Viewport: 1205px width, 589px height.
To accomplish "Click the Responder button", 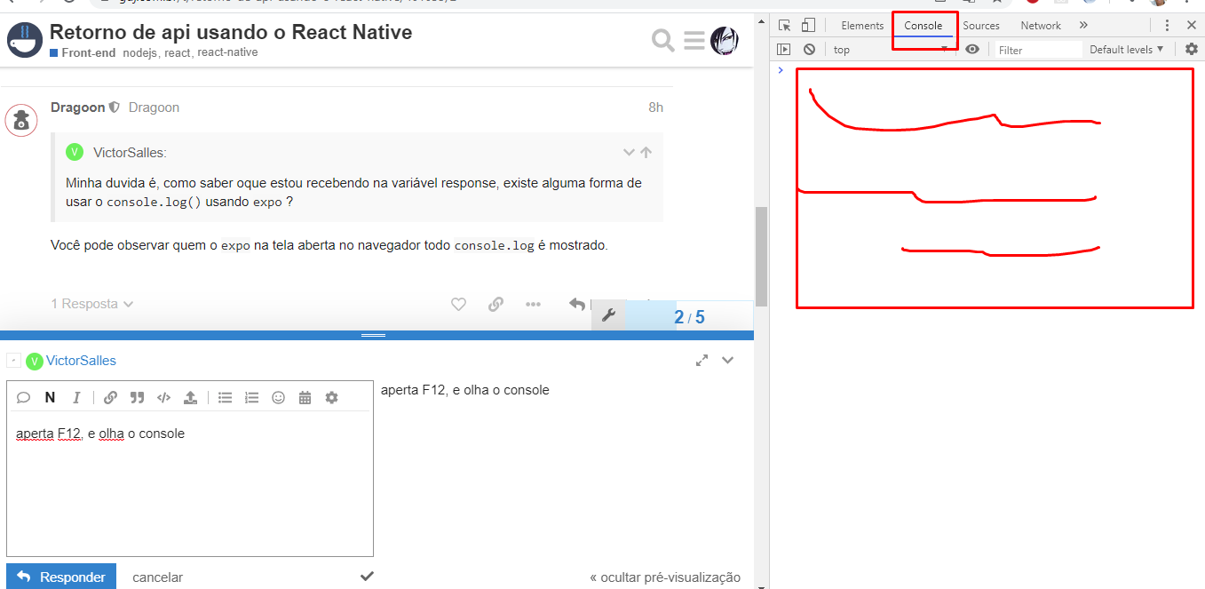I will [x=61, y=577].
